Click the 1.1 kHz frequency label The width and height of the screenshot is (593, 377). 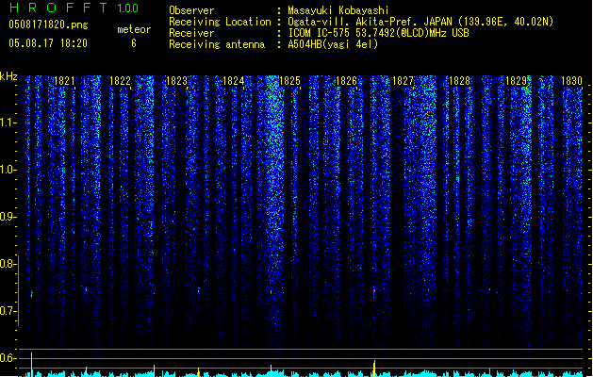8,123
